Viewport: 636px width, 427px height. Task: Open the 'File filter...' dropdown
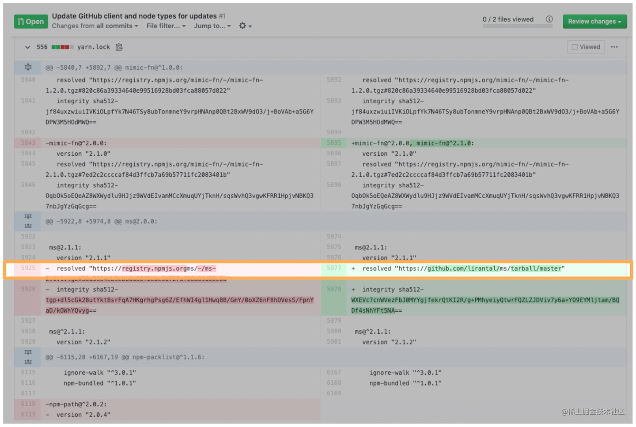pyautogui.click(x=166, y=26)
